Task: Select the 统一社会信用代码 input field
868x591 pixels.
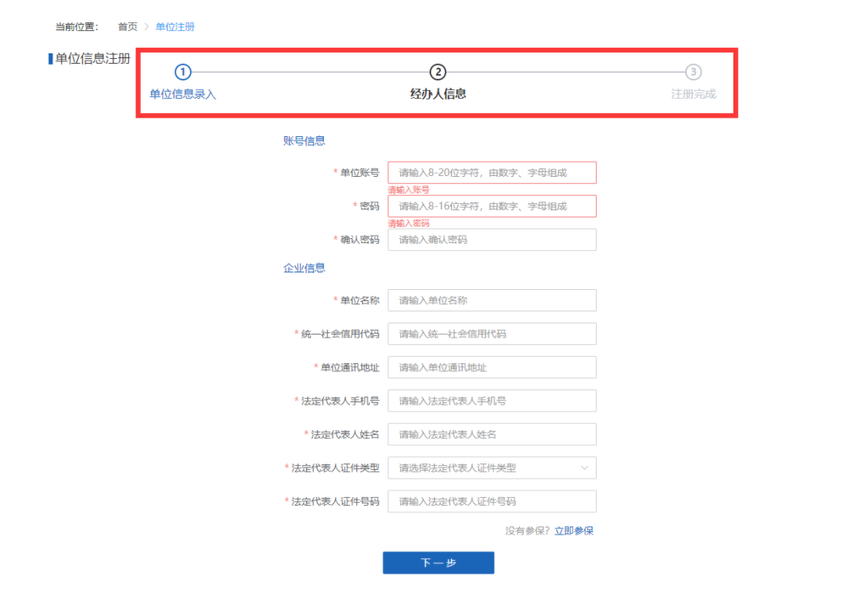Action: (492, 334)
